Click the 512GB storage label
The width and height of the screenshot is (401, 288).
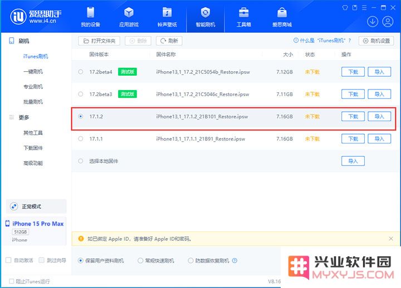[x=21, y=232]
